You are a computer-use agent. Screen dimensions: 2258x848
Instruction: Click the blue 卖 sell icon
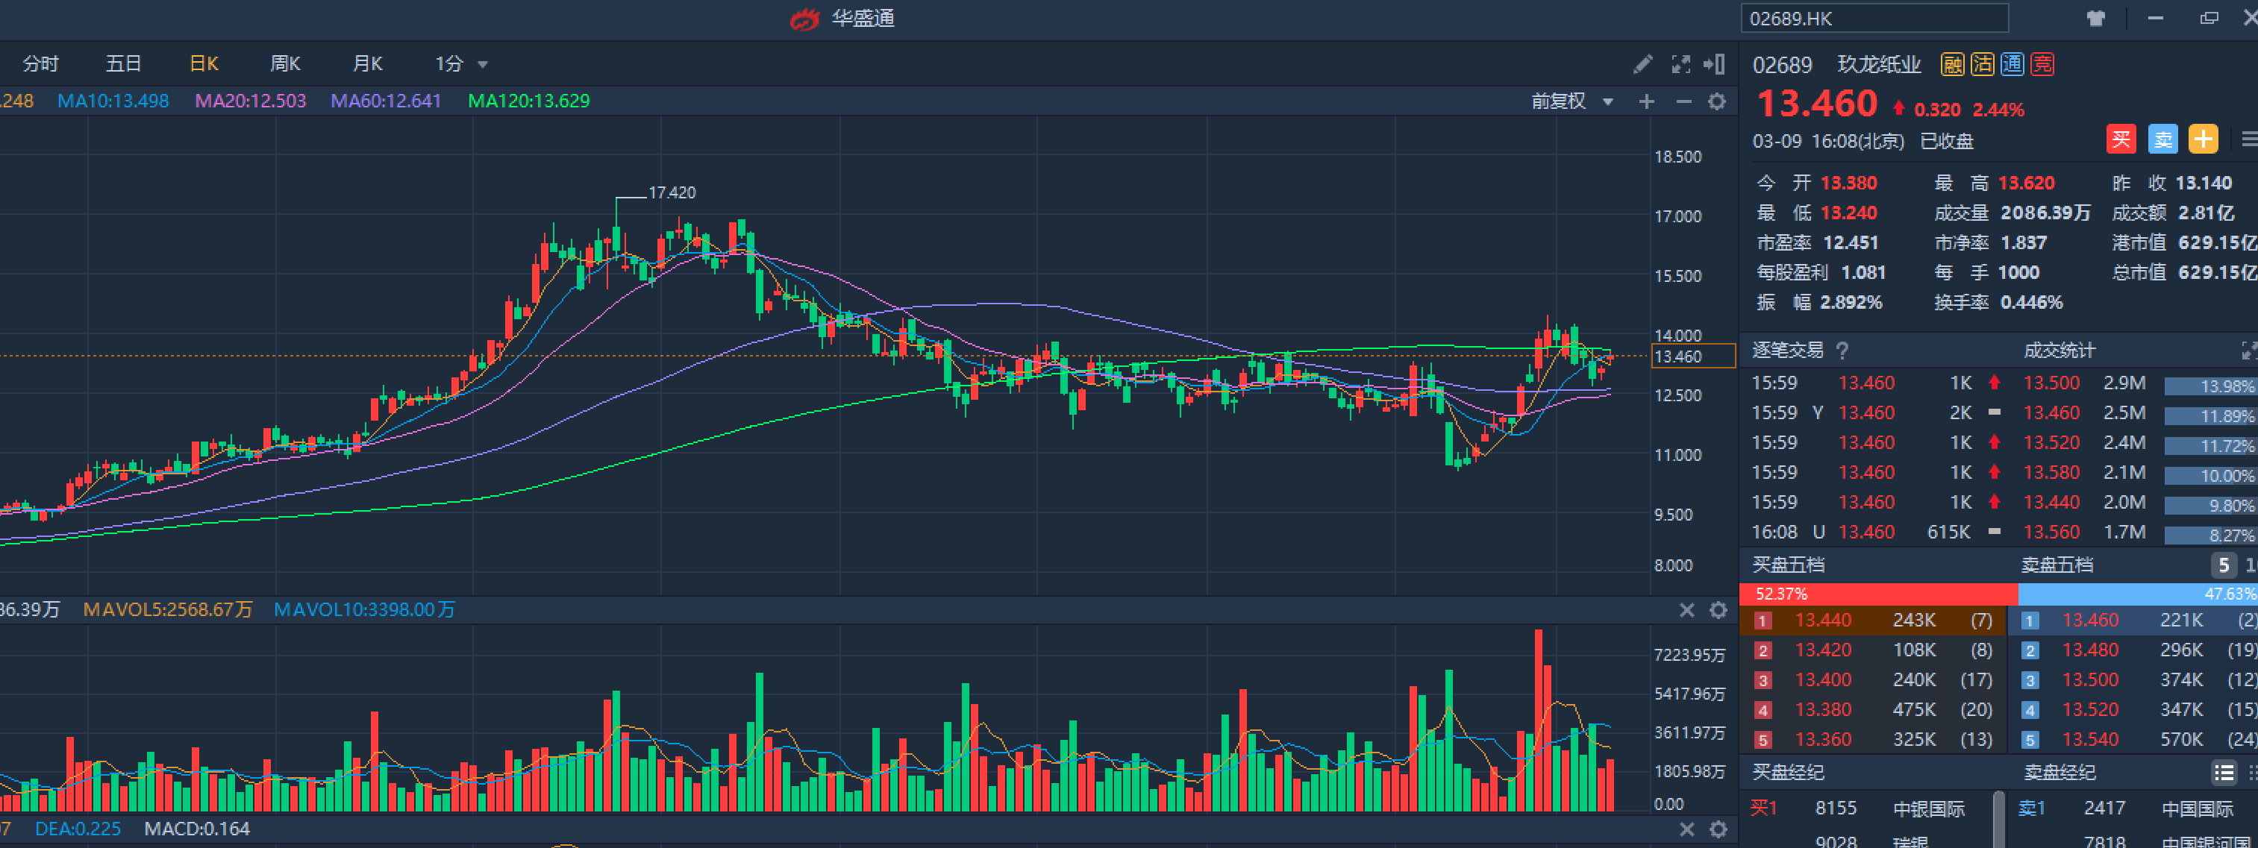pos(2162,139)
